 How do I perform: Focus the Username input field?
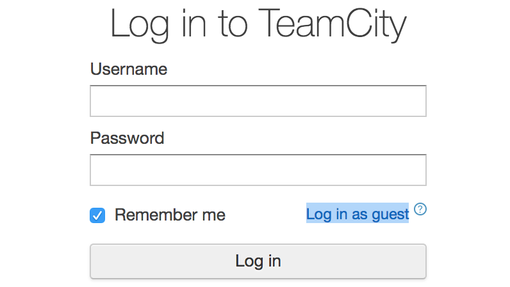(x=258, y=101)
